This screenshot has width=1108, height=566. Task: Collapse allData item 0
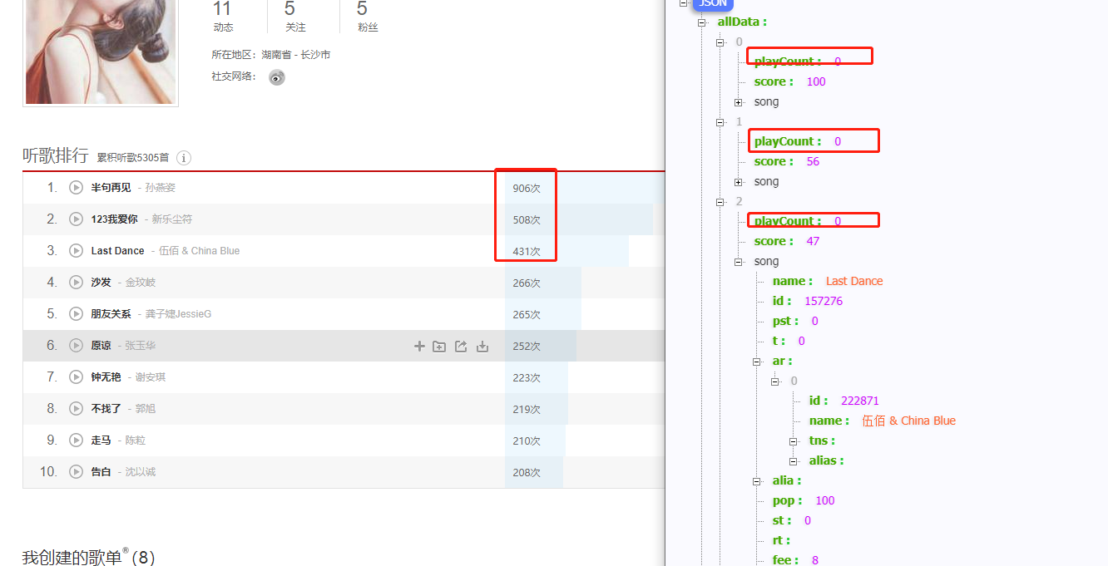point(720,42)
